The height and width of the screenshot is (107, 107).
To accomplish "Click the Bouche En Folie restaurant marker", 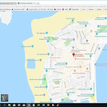I will tap(52, 55).
